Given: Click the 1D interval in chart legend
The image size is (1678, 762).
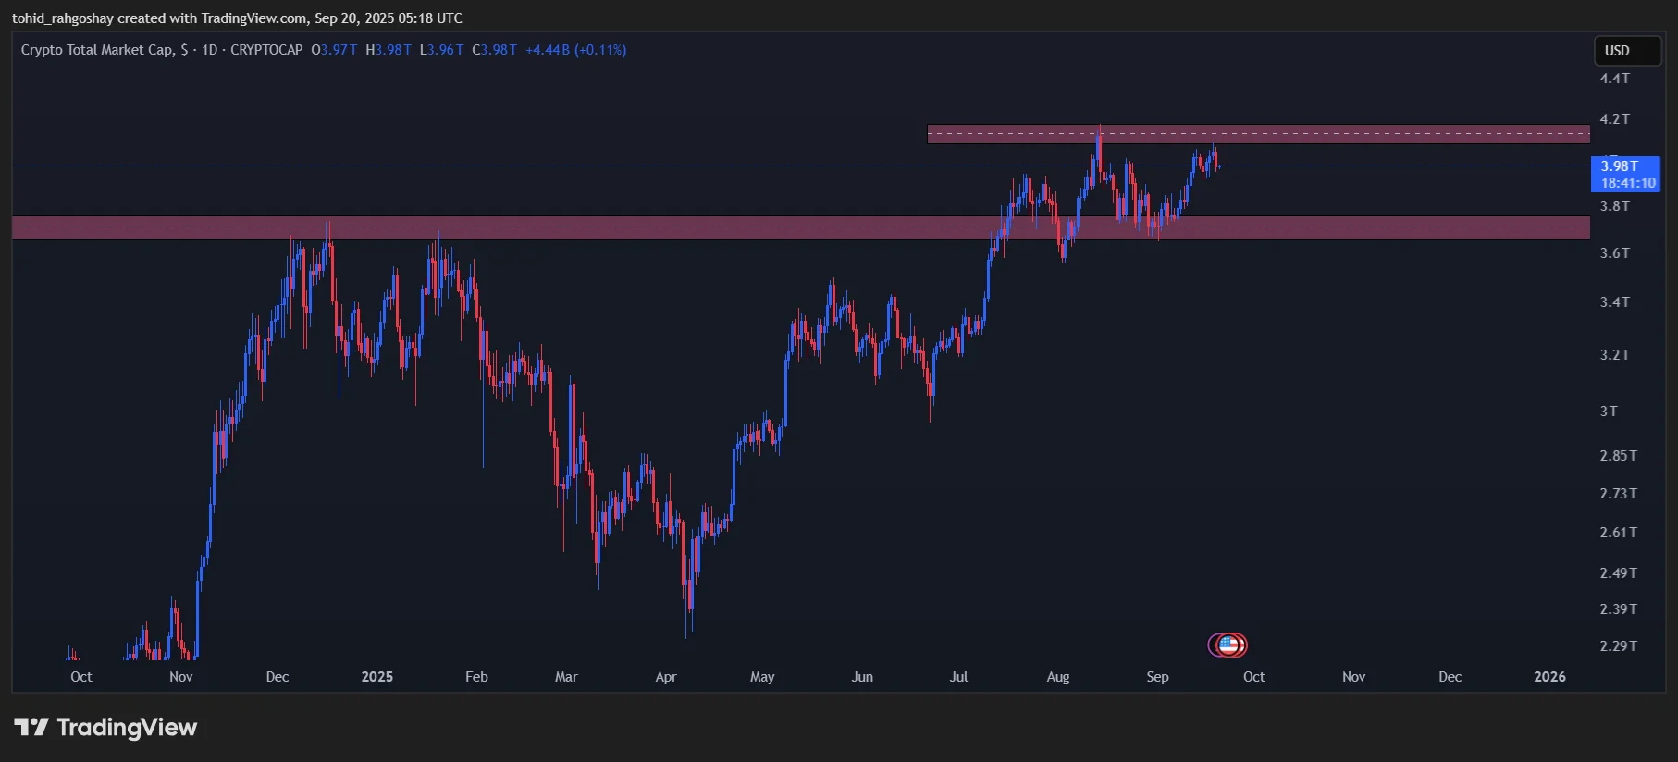Looking at the screenshot, I should pos(209,50).
